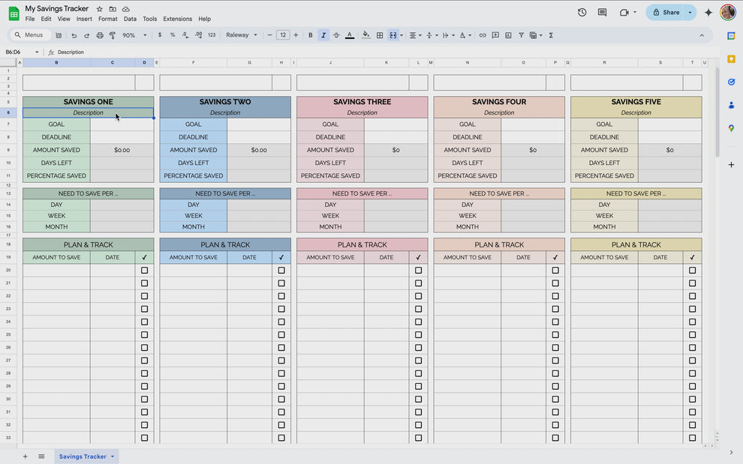Image resolution: width=743 pixels, height=464 pixels.
Task: Open the functions (sigma) menu
Action: point(550,34)
